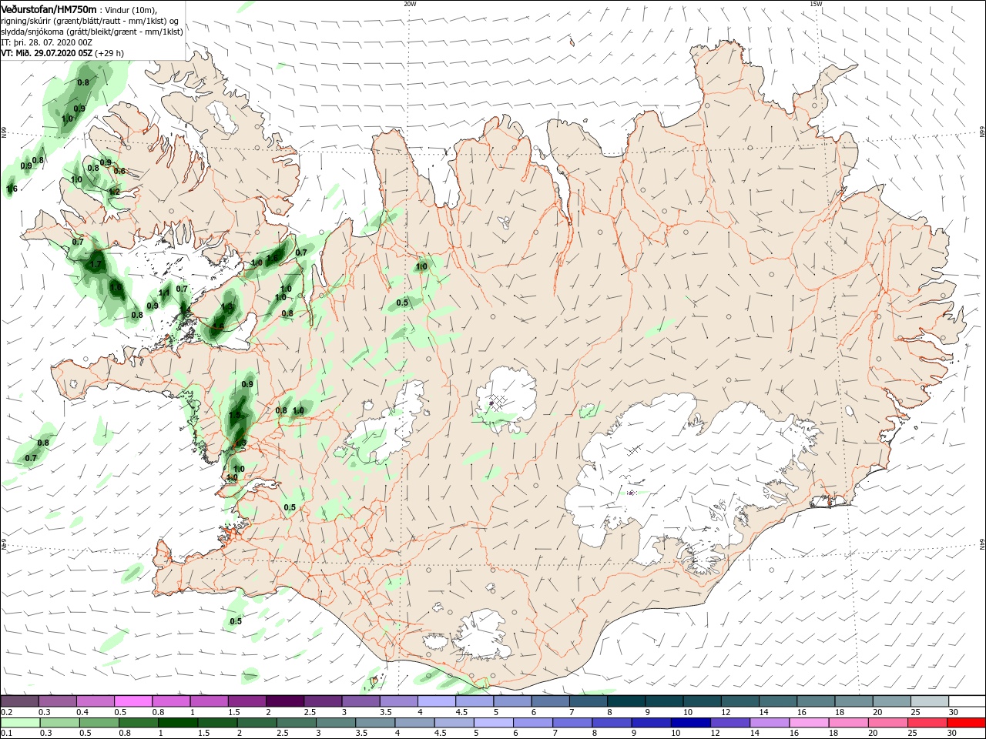Click the 20W longitude label
This screenshot has height=739, width=986.
coord(410,4)
